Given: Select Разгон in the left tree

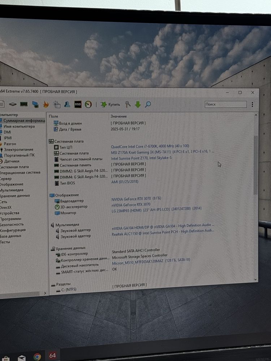Looking at the screenshot, I should (10, 144).
